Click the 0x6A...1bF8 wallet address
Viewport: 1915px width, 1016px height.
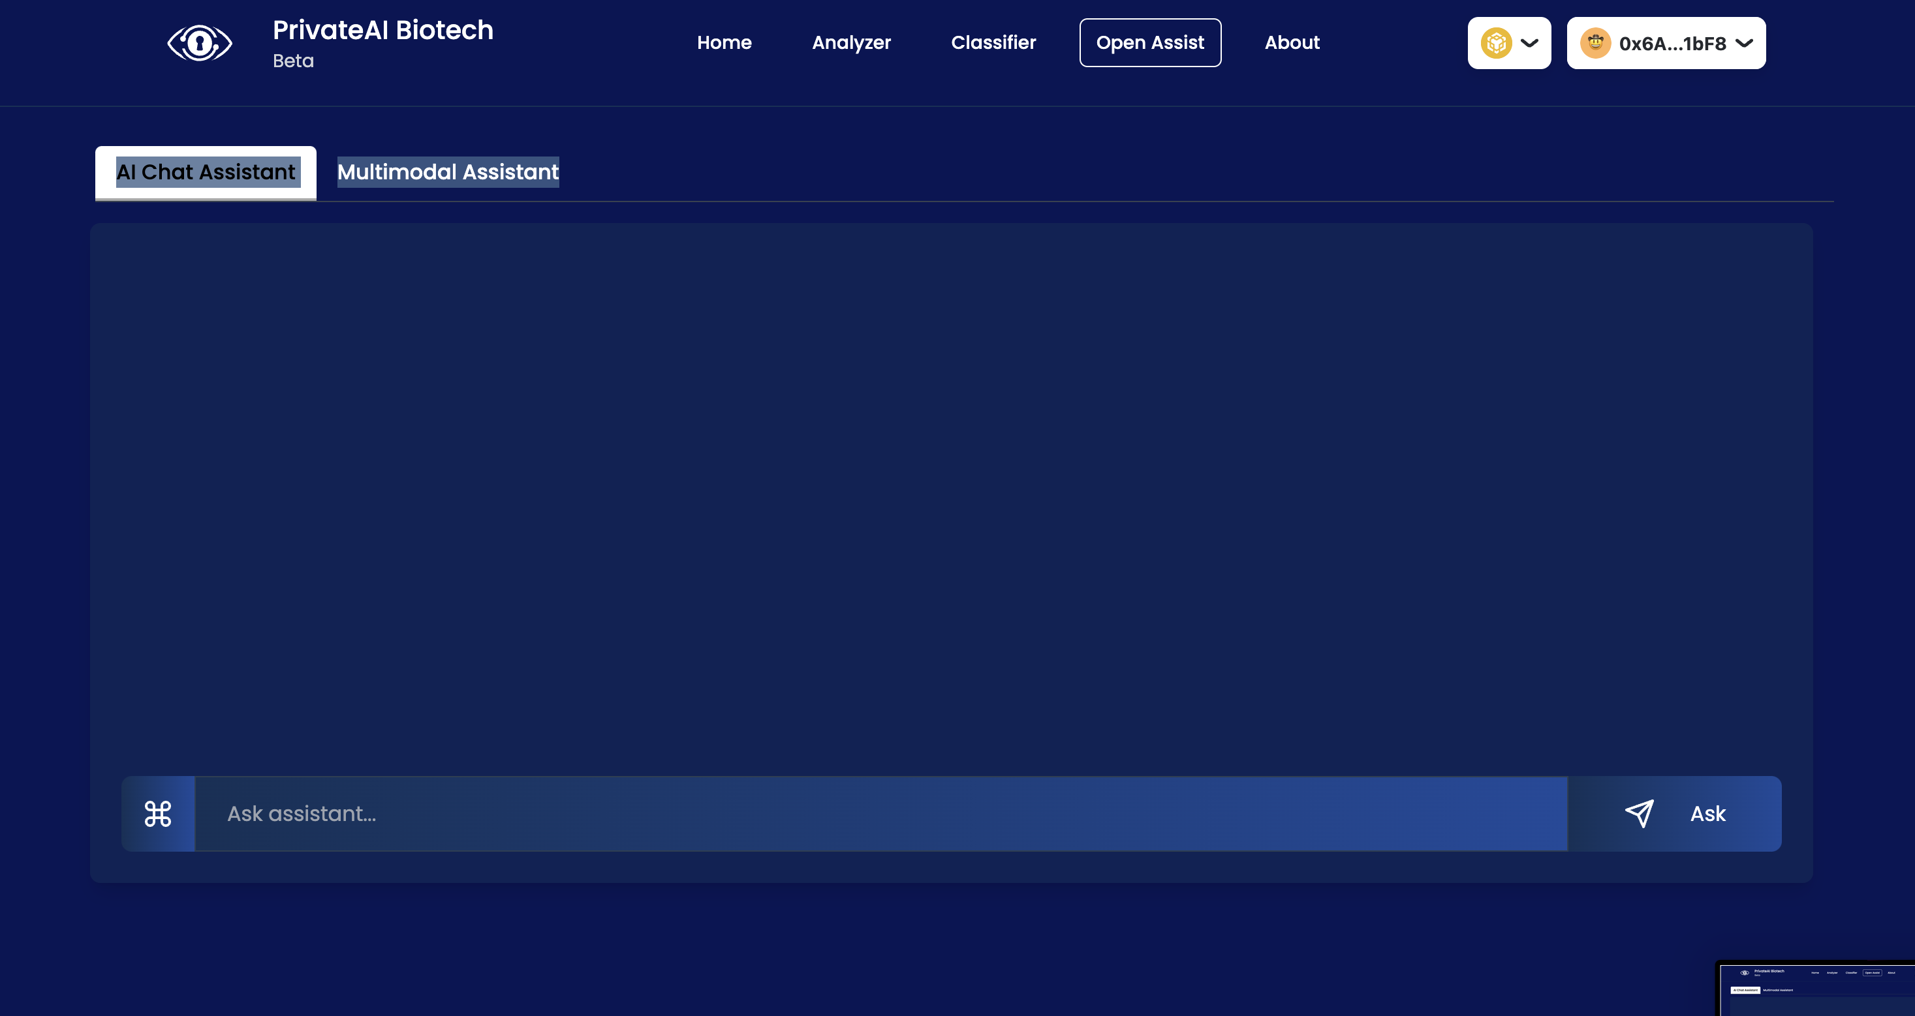(1672, 44)
